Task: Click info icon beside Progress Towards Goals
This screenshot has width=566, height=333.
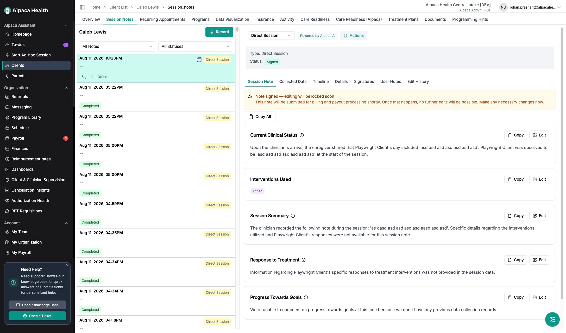Action: click(x=306, y=297)
